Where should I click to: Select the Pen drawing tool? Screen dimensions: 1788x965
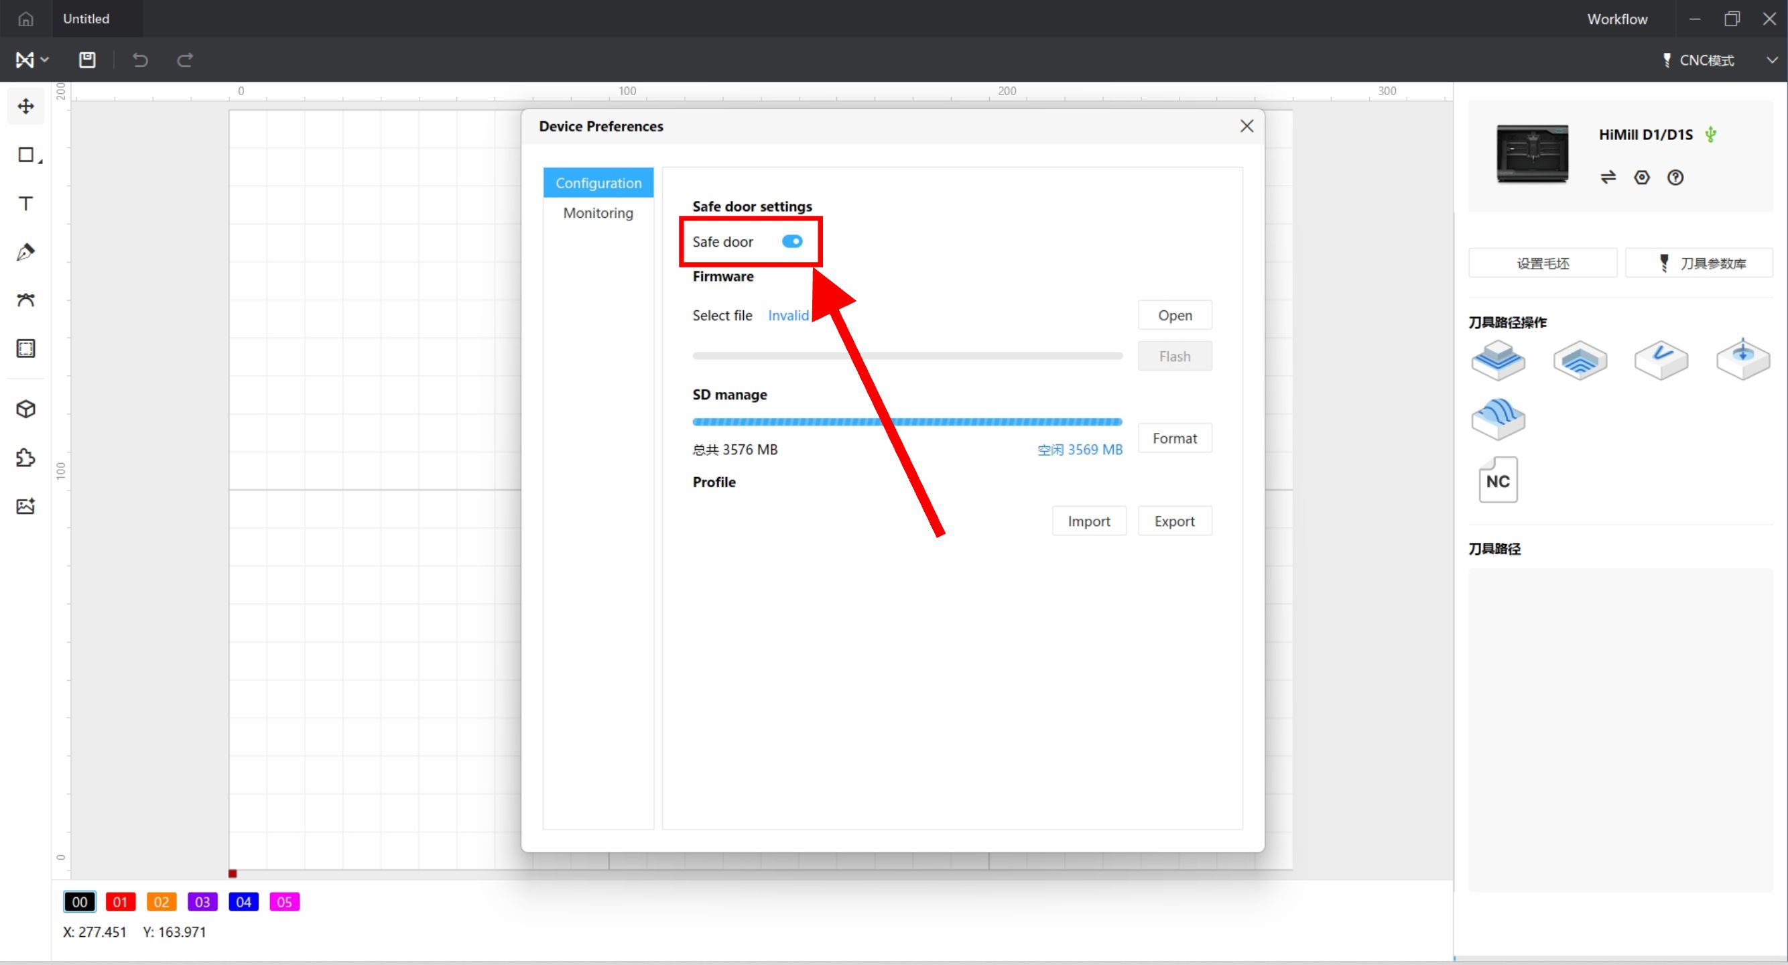[25, 252]
